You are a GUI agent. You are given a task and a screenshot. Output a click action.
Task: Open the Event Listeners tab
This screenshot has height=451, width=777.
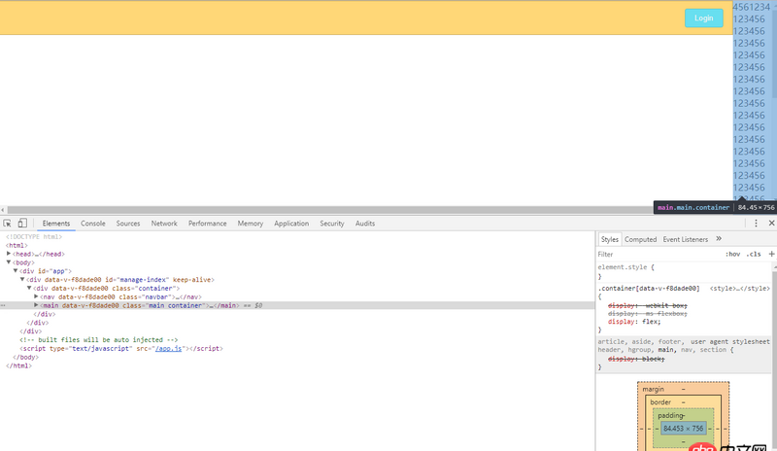click(x=686, y=239)
